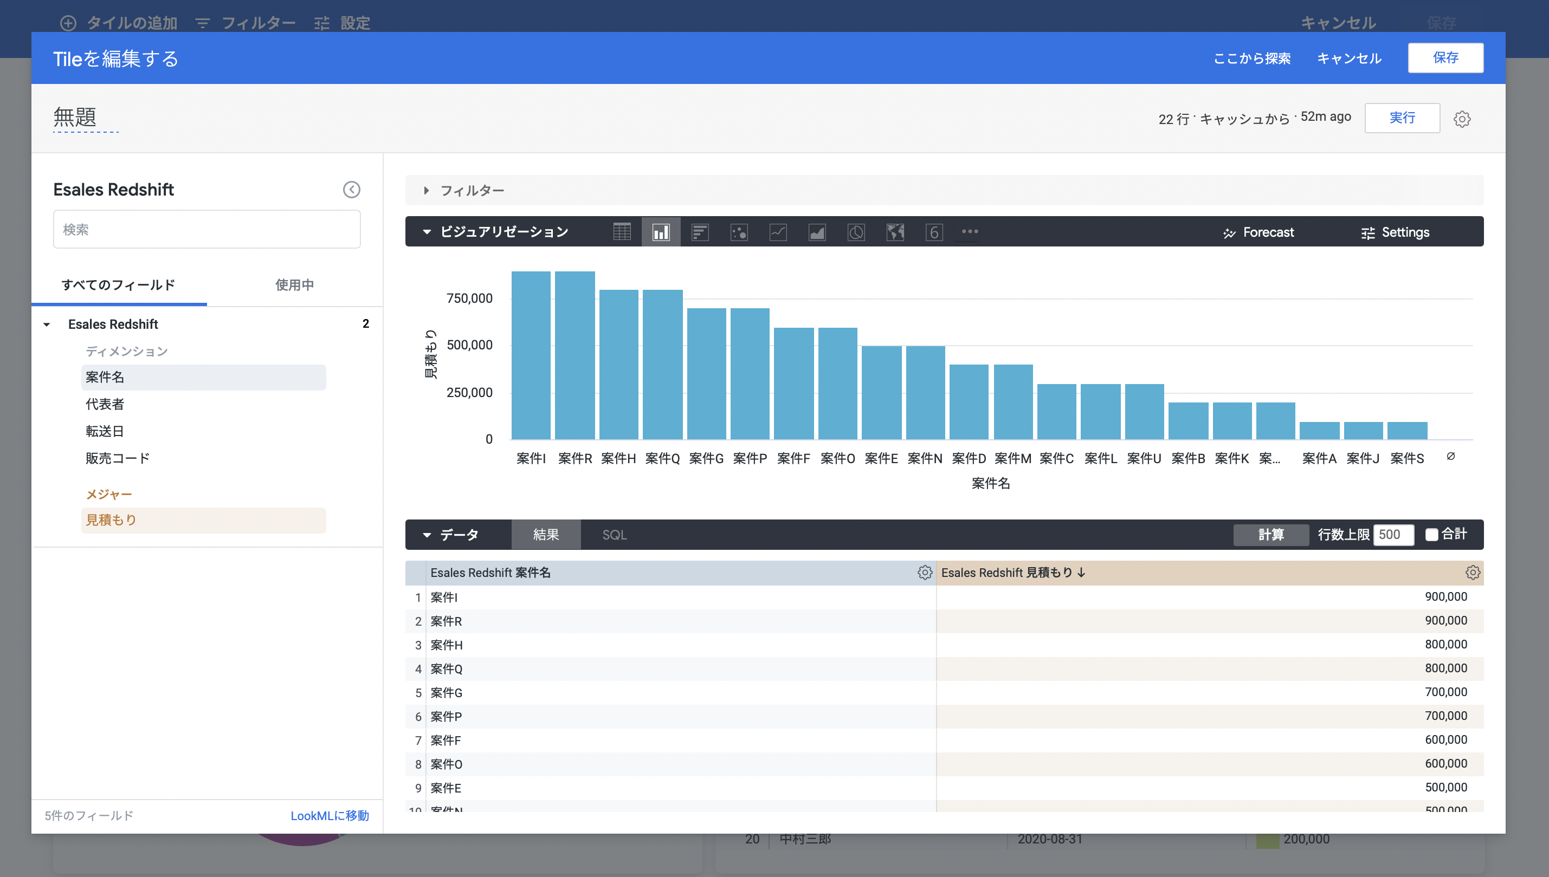1549x877 pixels.
Task: Collapse the データ section
Action: pos(427,535)
